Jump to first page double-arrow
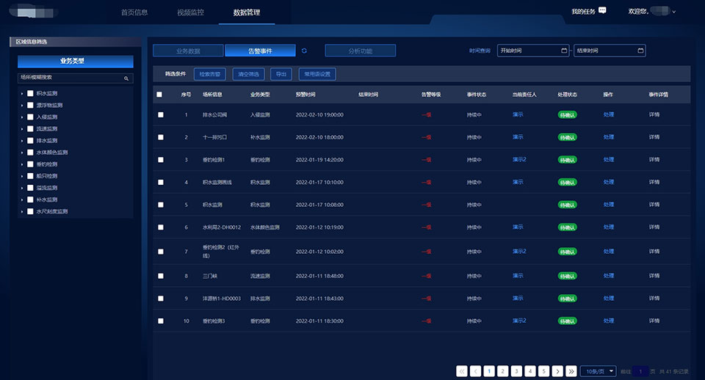Image resolution: width=705 pixels, height=380 pixels. (x=462, y=371)
